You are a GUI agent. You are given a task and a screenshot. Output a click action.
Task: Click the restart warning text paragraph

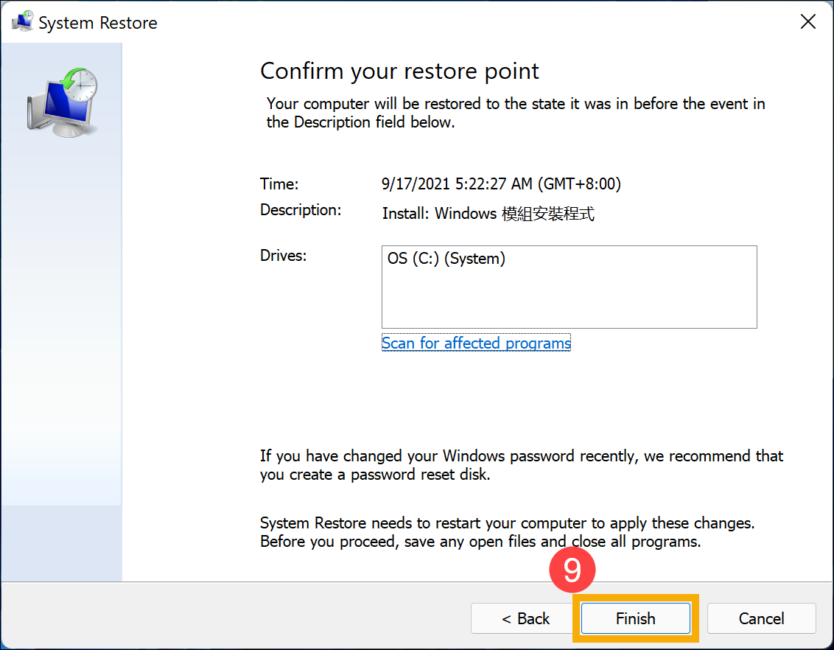507,533
